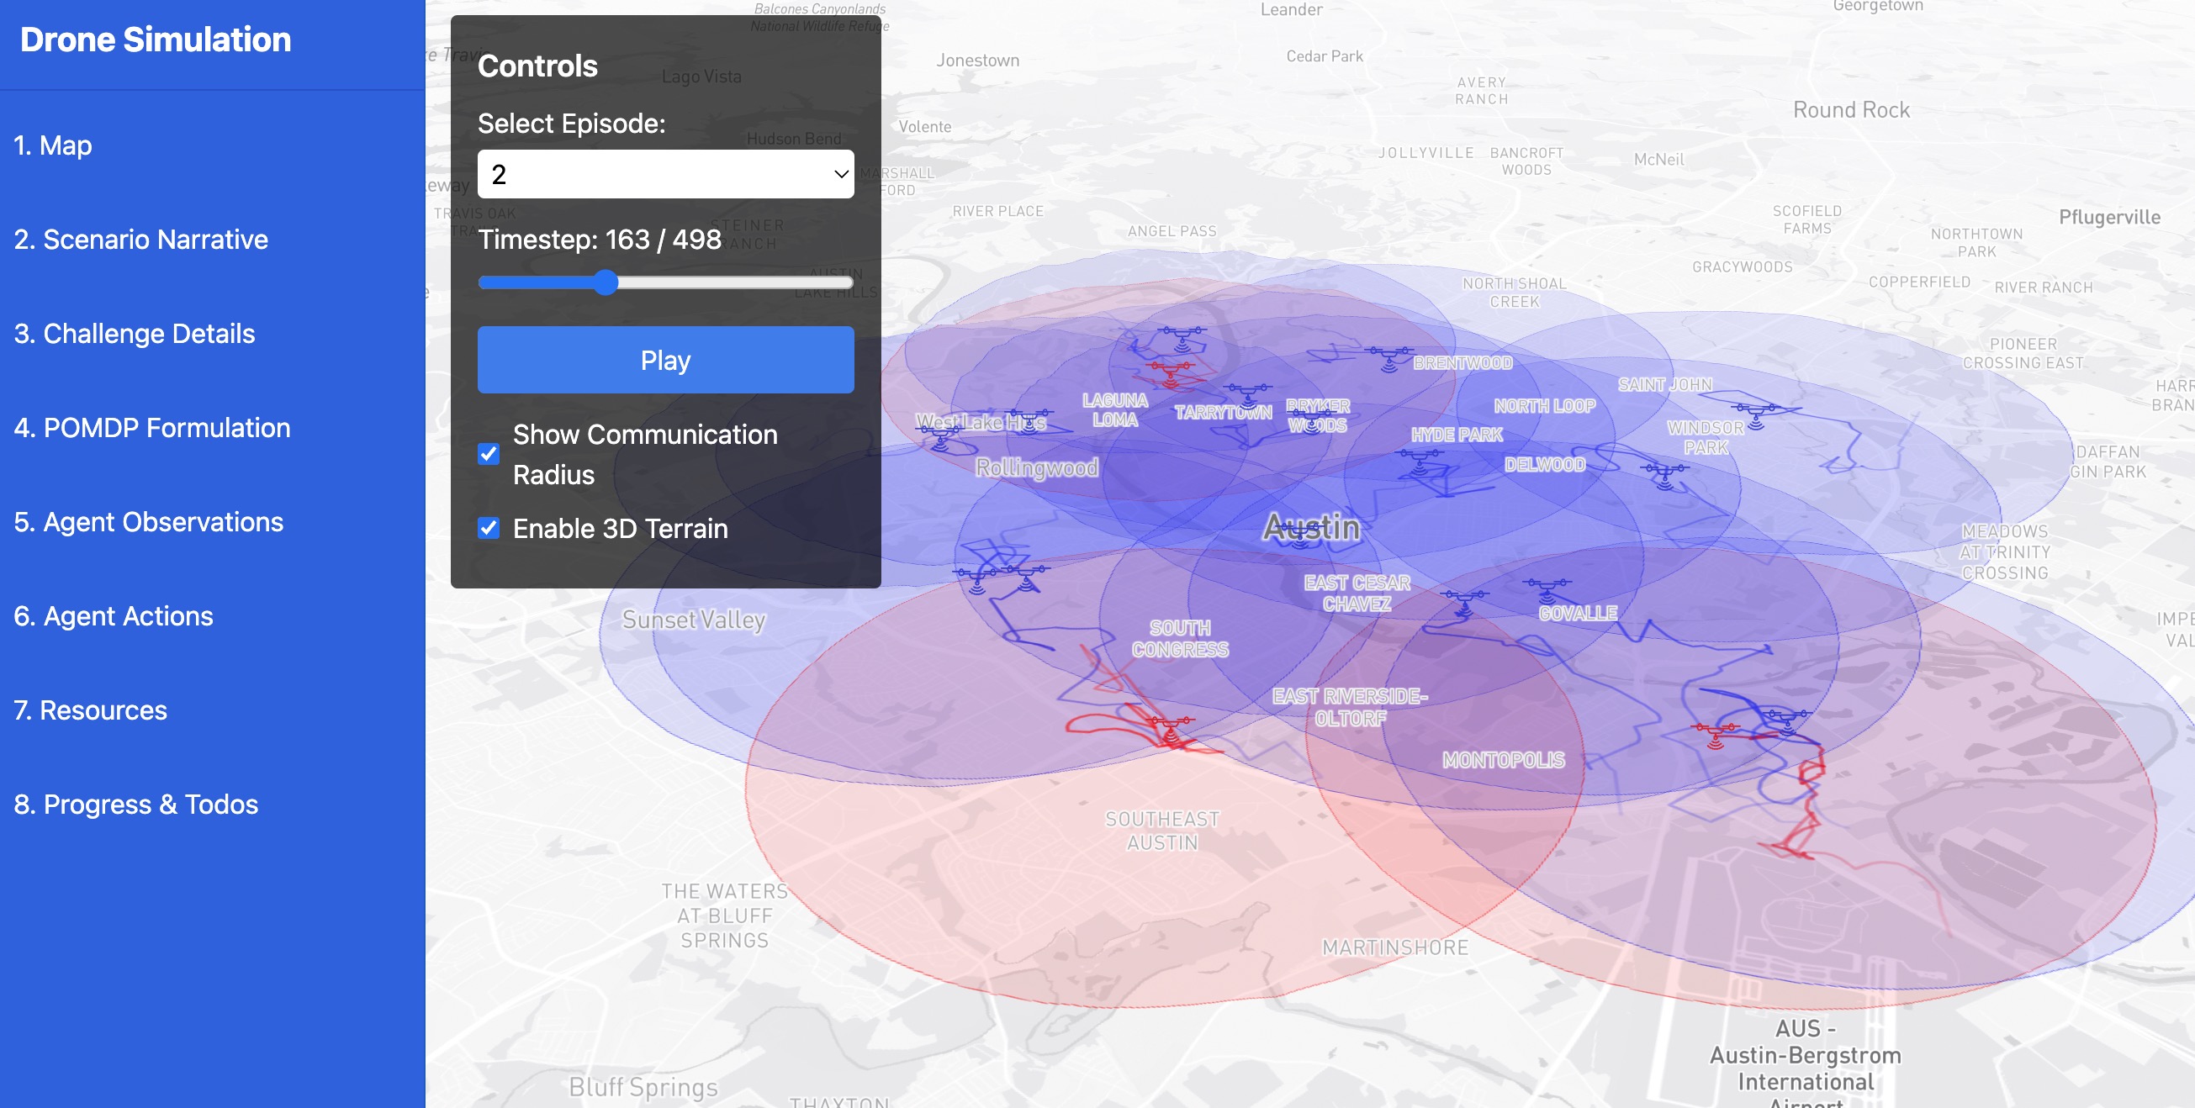This screenshot has width=2195, height=1108.
Task: Click the blue drone above the Govalle label
Action: pyautogui.click(x=1547, y=589)
